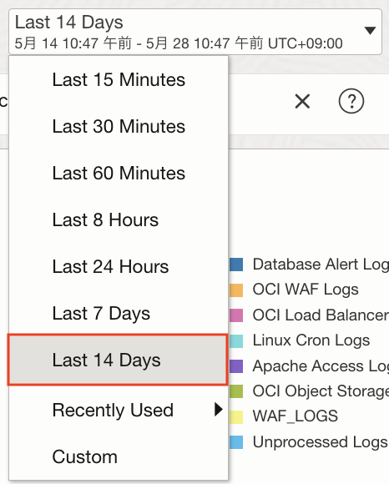Click the Linux Cron Logs teal swatch
Viewport: 389px width, 484px height.
[236, 340]
